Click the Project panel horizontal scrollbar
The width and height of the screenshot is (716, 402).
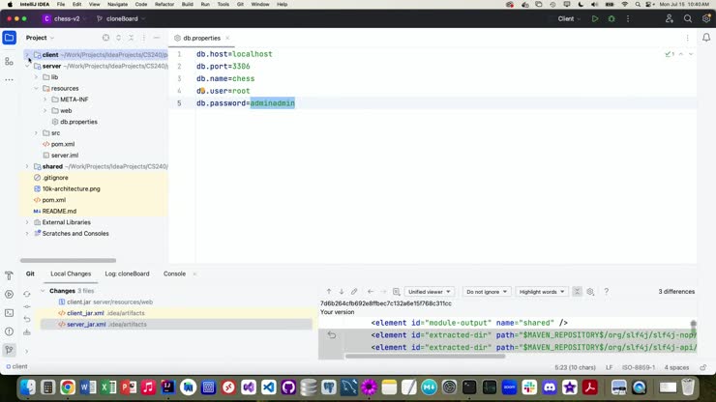click(68, 261)
